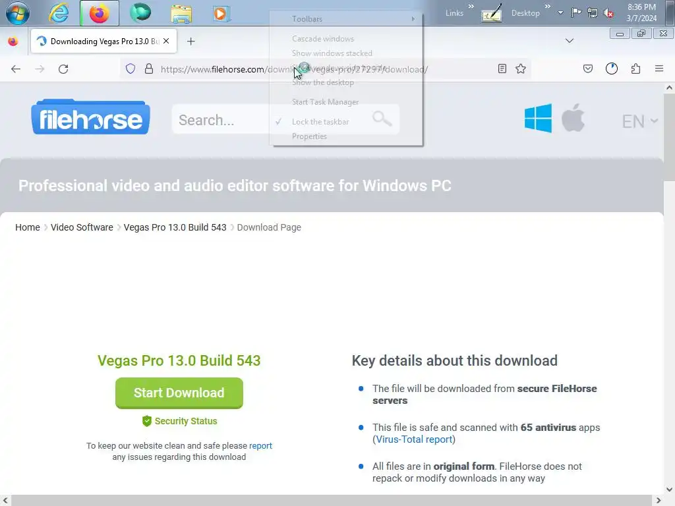
Task: Open the EN language dropdown
Action: click(640, 121)
